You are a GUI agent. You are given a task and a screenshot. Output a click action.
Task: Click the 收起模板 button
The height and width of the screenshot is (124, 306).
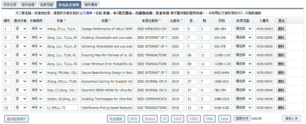pyautogui.click(x=116, y=119)
